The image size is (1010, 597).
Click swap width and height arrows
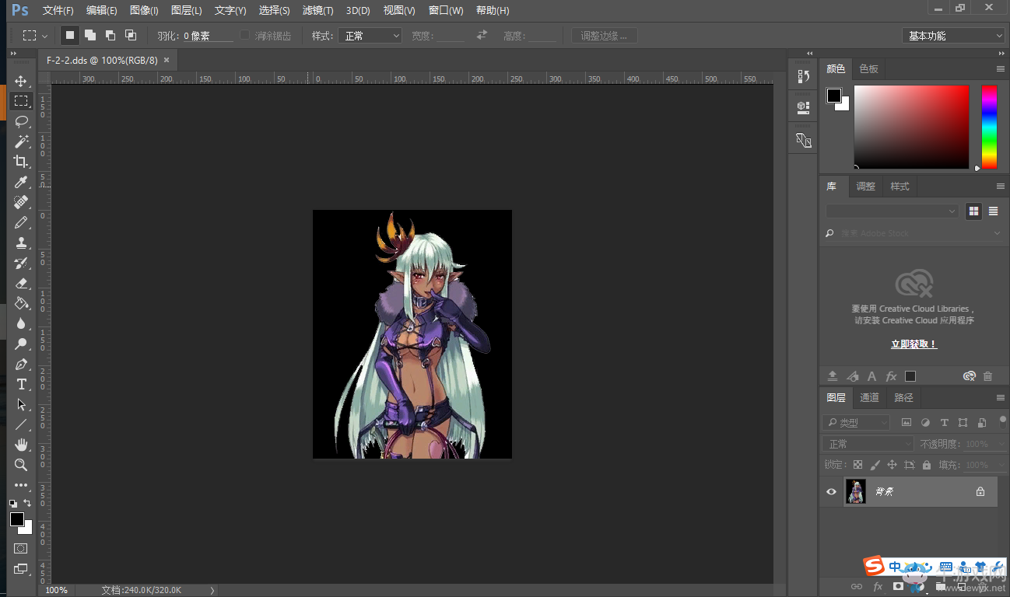[x=482, y=35]
